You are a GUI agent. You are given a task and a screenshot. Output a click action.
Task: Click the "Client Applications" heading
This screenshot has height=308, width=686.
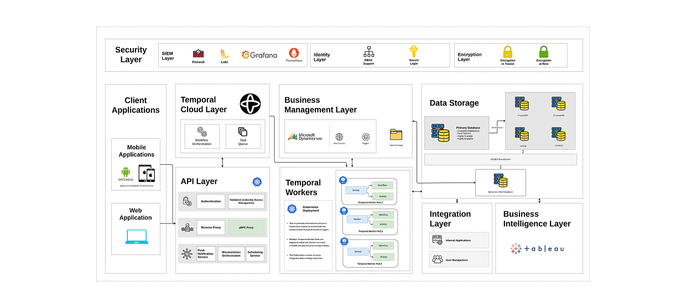click(x=136, y=105)
